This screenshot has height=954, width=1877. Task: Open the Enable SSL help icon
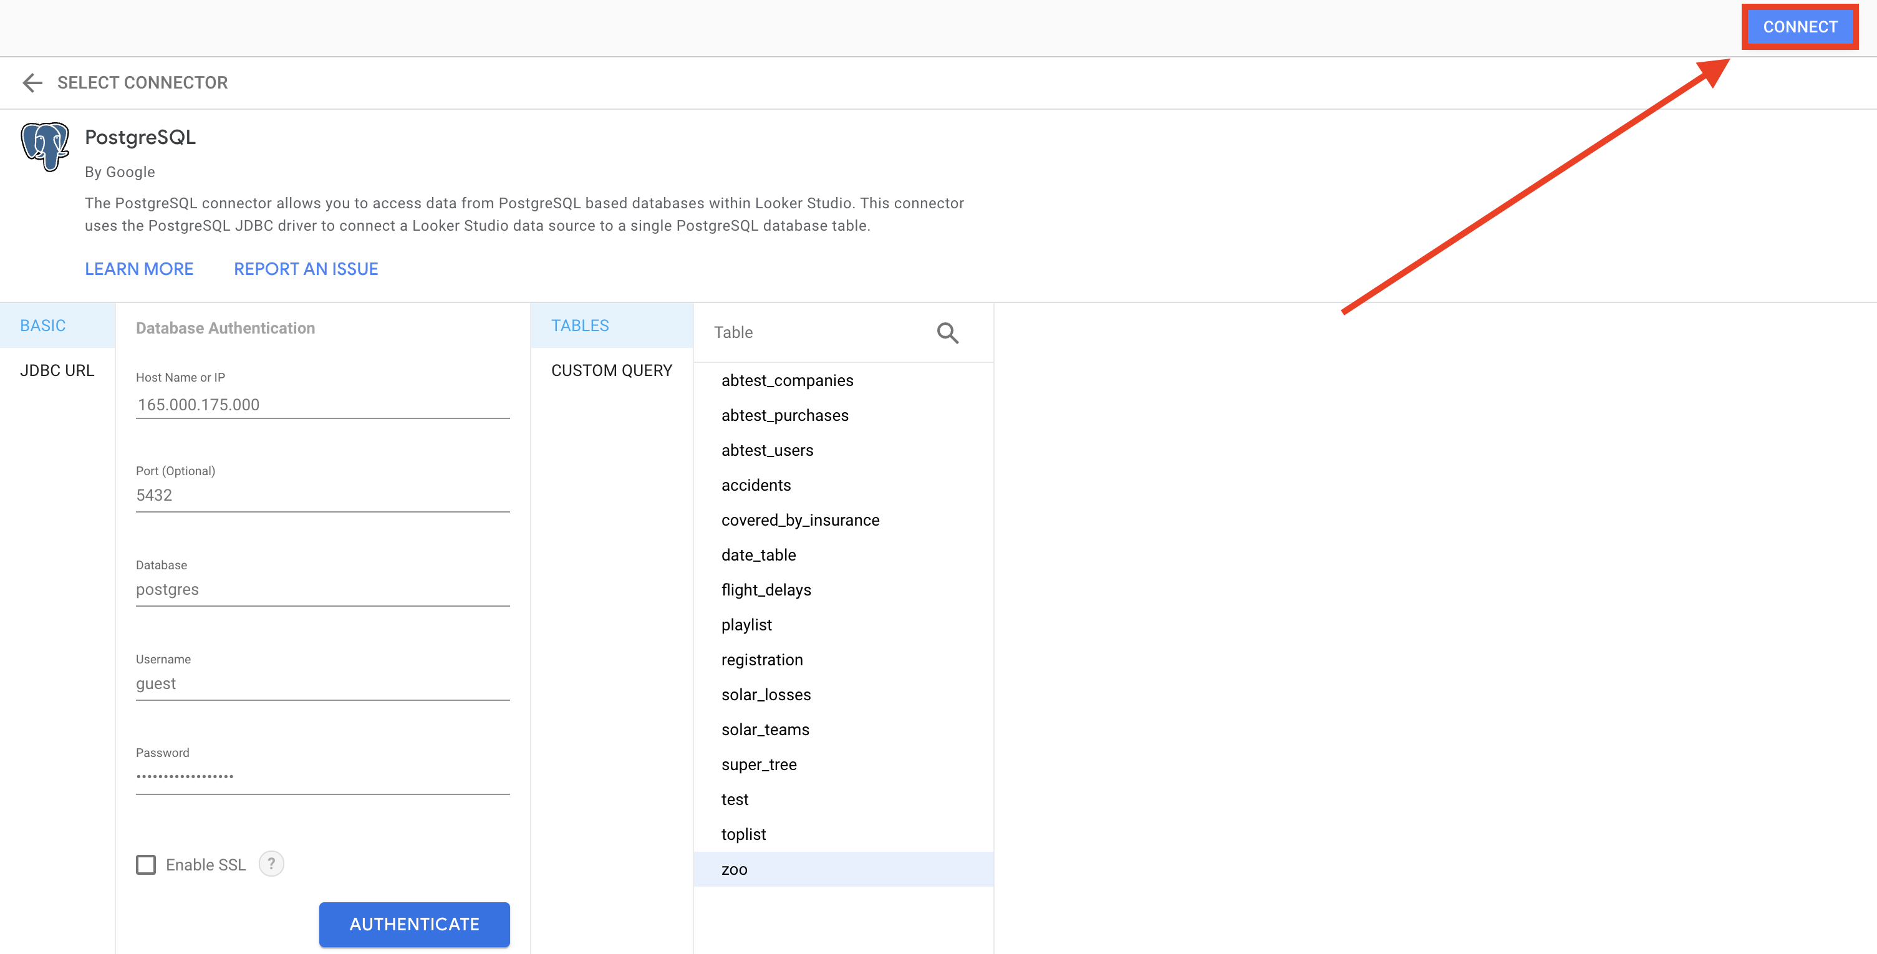tap(271, 864)
